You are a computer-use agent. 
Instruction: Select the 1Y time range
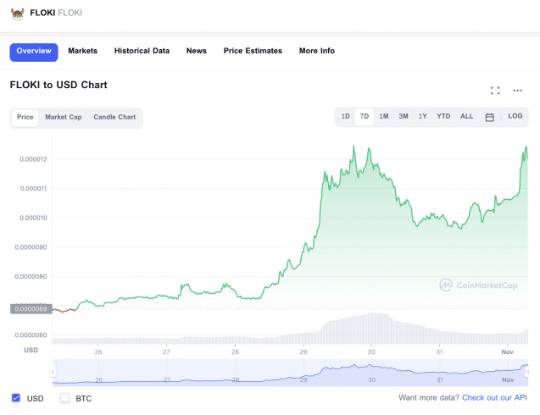click(x=422, y=116)
